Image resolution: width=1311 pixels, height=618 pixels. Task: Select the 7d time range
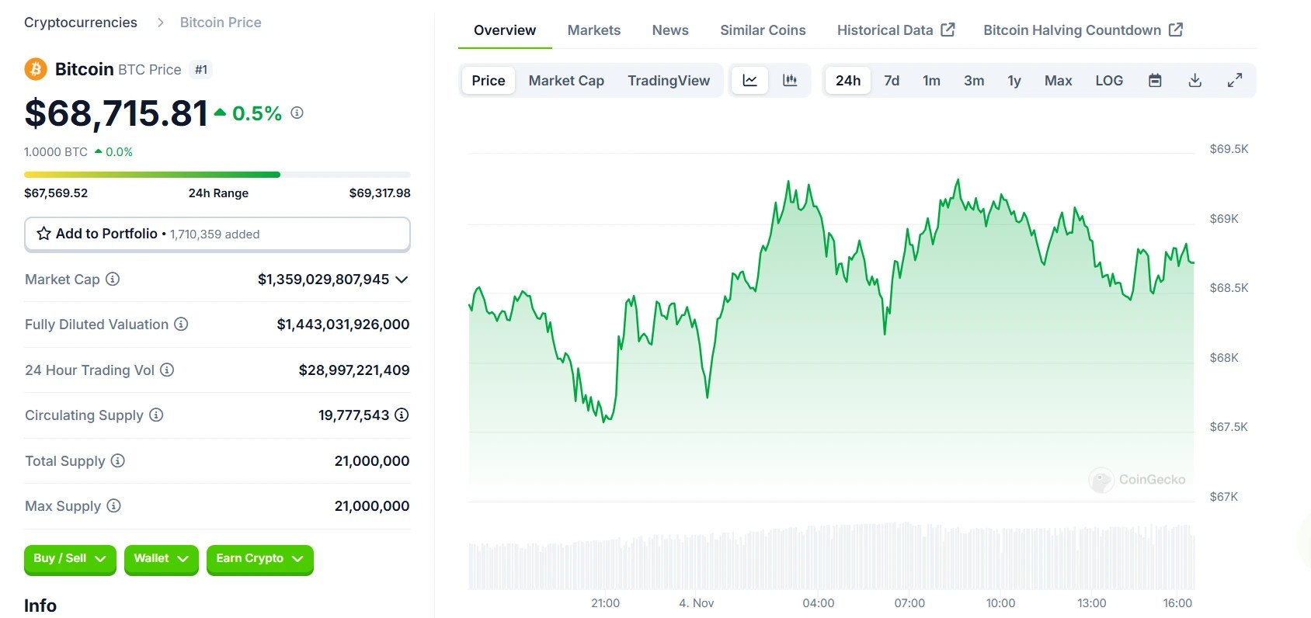[x=892, y=81]
